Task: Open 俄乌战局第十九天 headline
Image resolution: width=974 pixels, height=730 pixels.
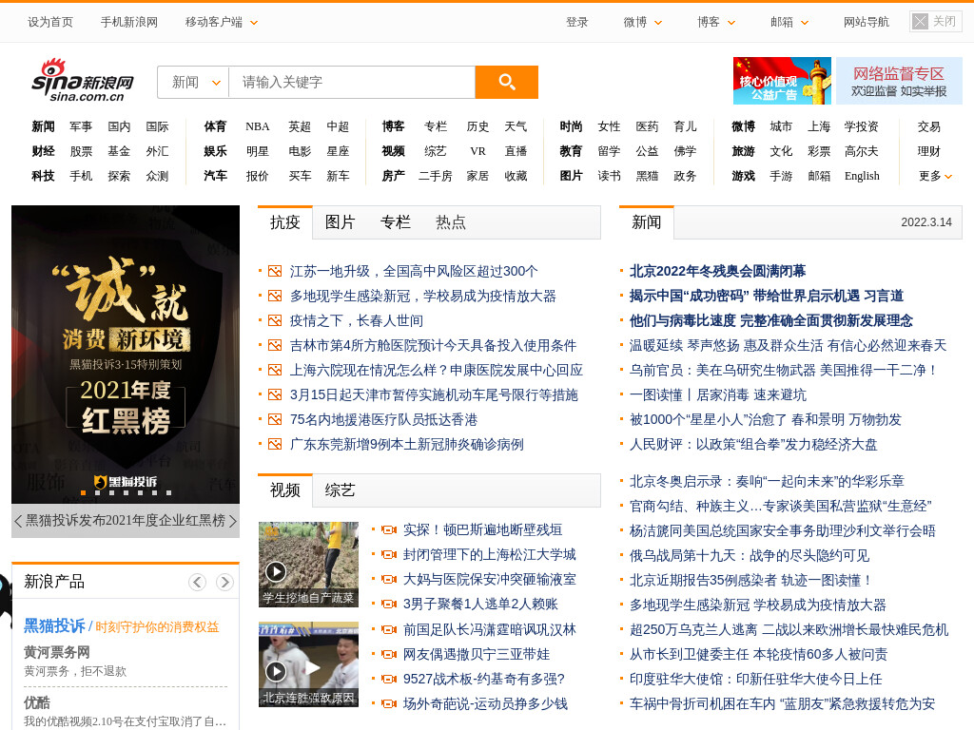Action: click(x=750, y=555)
